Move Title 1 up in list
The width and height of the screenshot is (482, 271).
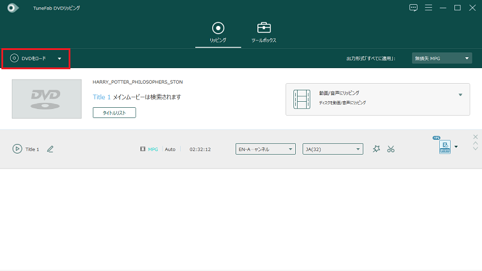475,143
